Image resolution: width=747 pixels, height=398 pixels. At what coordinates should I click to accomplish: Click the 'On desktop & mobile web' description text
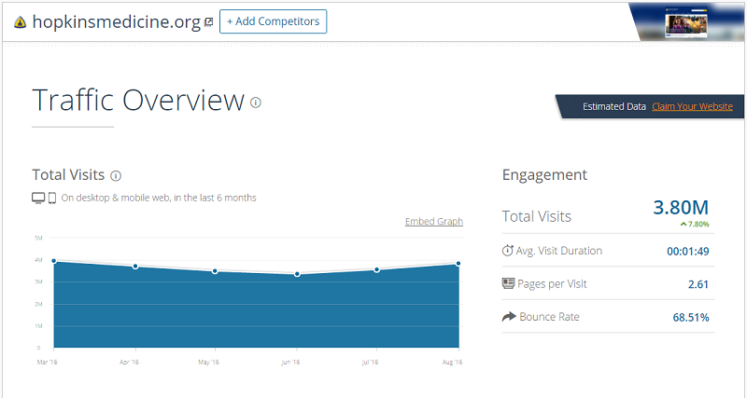159,198
